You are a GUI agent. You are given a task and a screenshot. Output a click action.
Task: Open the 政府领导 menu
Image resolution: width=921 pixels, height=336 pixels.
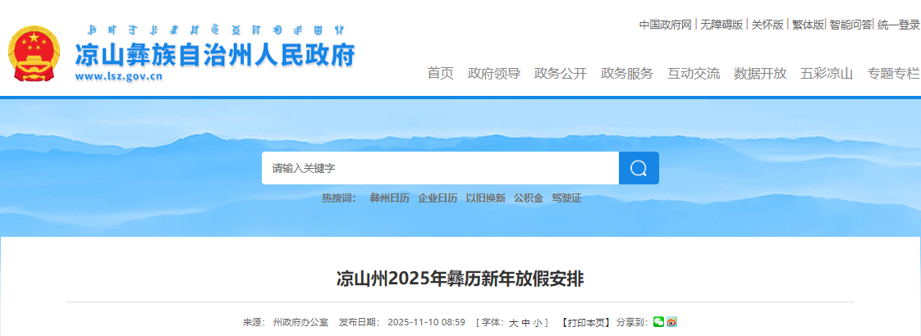click(x=493, y=74)
